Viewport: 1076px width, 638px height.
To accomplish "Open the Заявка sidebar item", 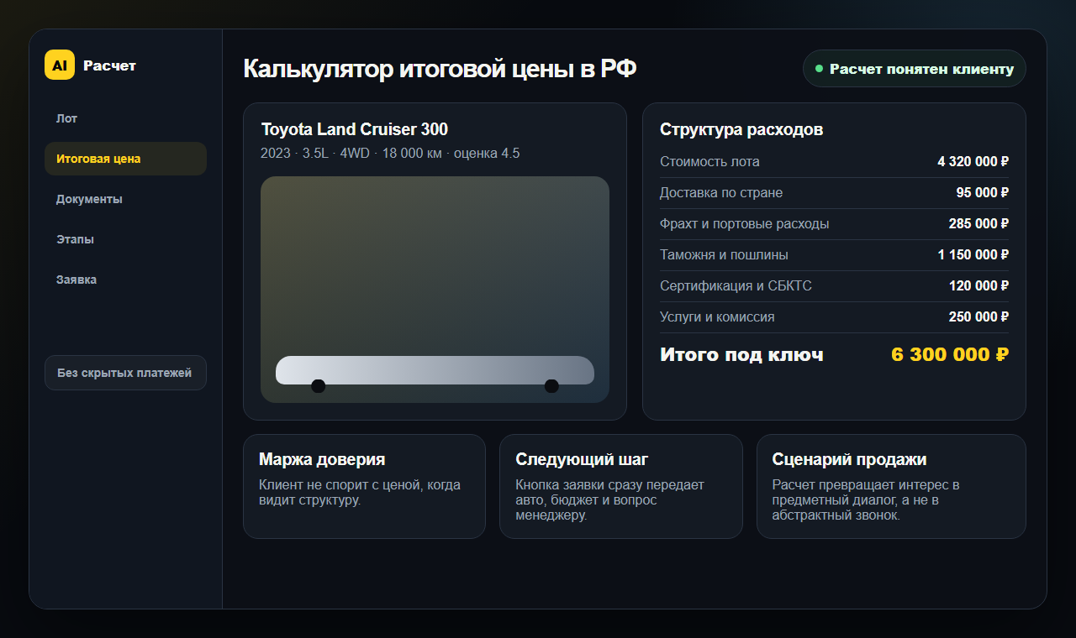I will [x=125, y=280].
